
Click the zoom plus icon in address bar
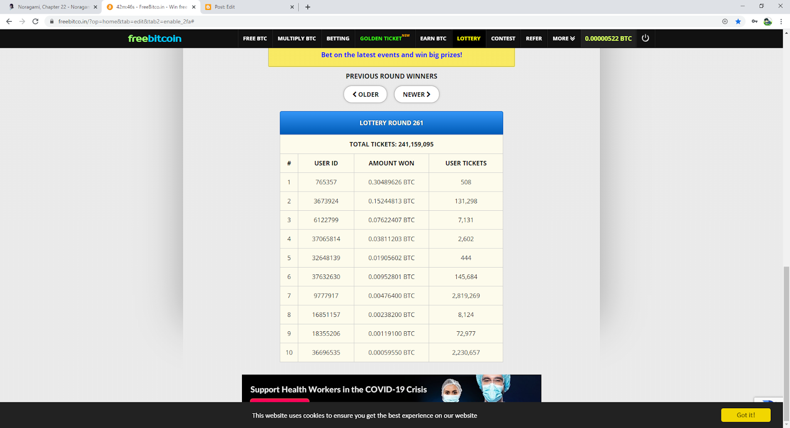tap(725, 21)
